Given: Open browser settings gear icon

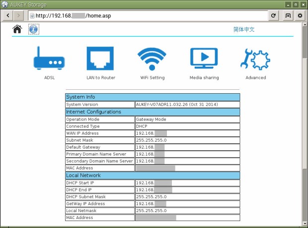Looking at the screenshot, I should pos(300,15).
